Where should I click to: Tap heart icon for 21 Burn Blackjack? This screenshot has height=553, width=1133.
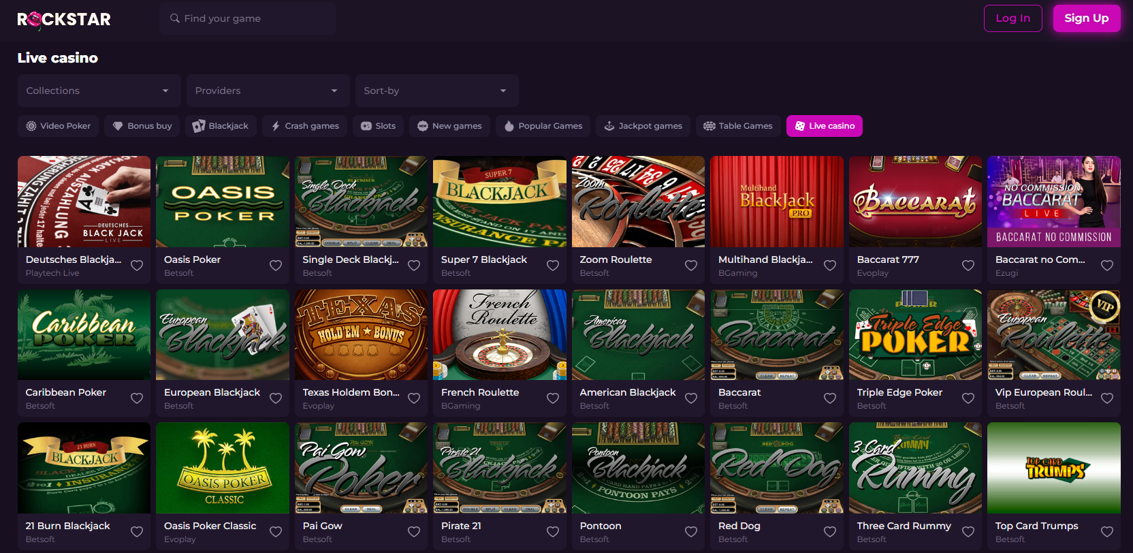tap(137, 532)
